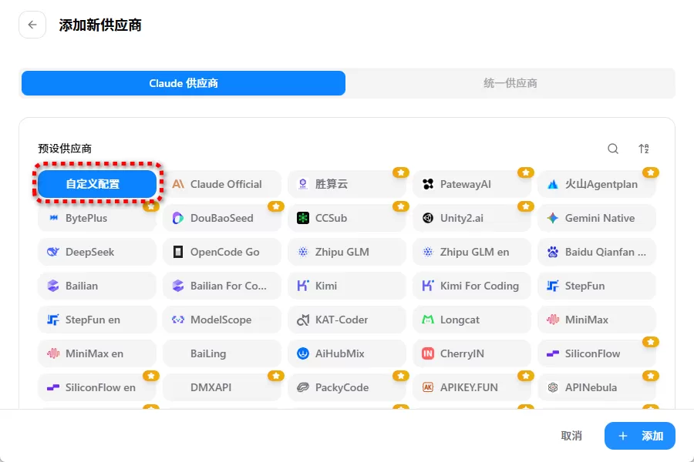
Task: Pick the Bailian provider
Action: [x=97, y=286]
